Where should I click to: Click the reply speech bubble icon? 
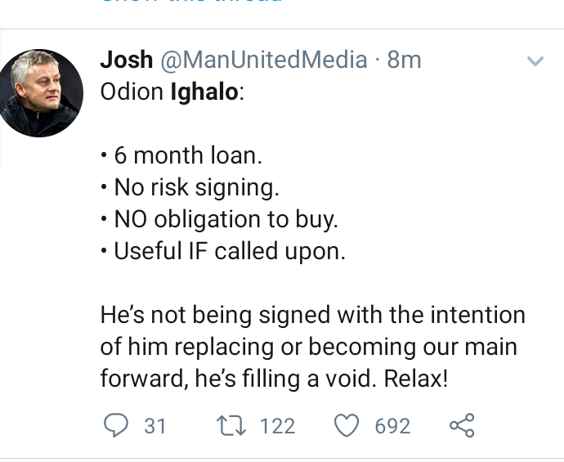pyautogui.click(x=116, y=425)
